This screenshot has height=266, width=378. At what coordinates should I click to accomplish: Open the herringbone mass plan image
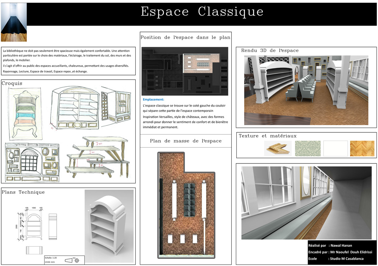coord(186,205)
